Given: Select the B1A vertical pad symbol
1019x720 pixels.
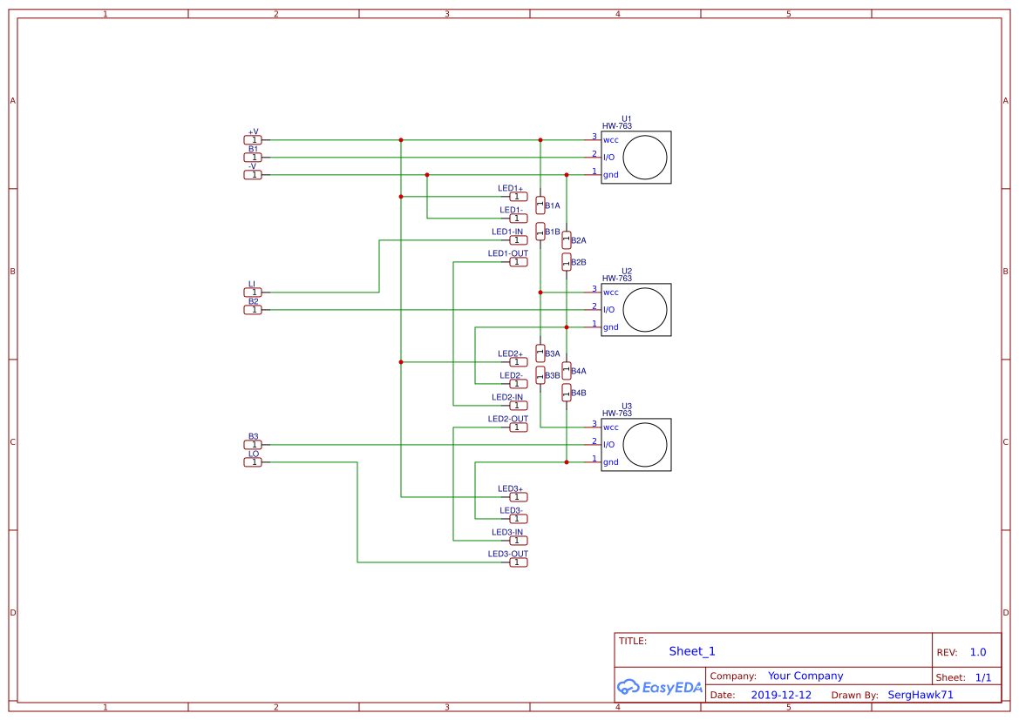Looking at the screenshot, I should (540, 205).
